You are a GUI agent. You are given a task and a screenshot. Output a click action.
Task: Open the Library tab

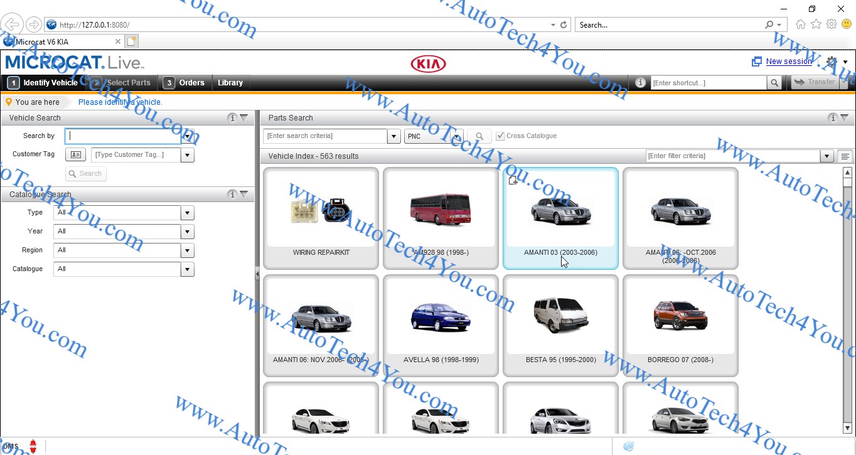tap(230, 83)
